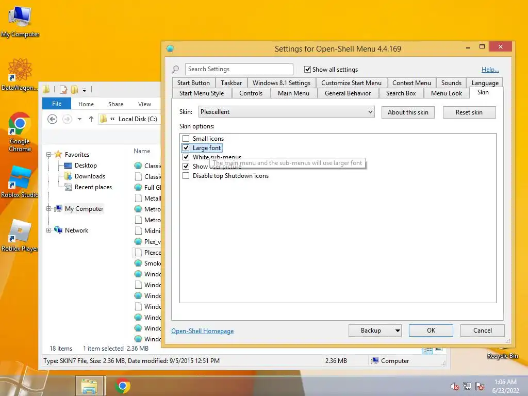The height and width of the screenshot is (396, 528).
Task: Open the File menu in Explorer
Action: click(x=57, y=104)
